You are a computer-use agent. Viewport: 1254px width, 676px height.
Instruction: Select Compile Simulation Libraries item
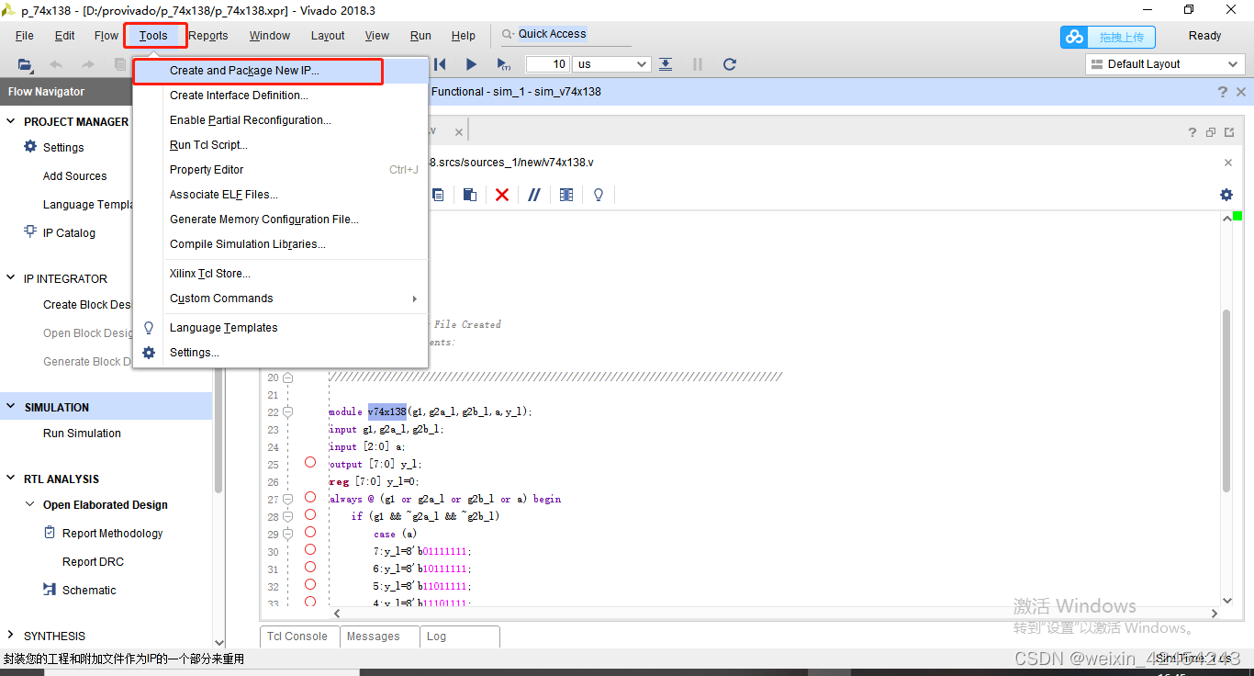click(280, 244)
